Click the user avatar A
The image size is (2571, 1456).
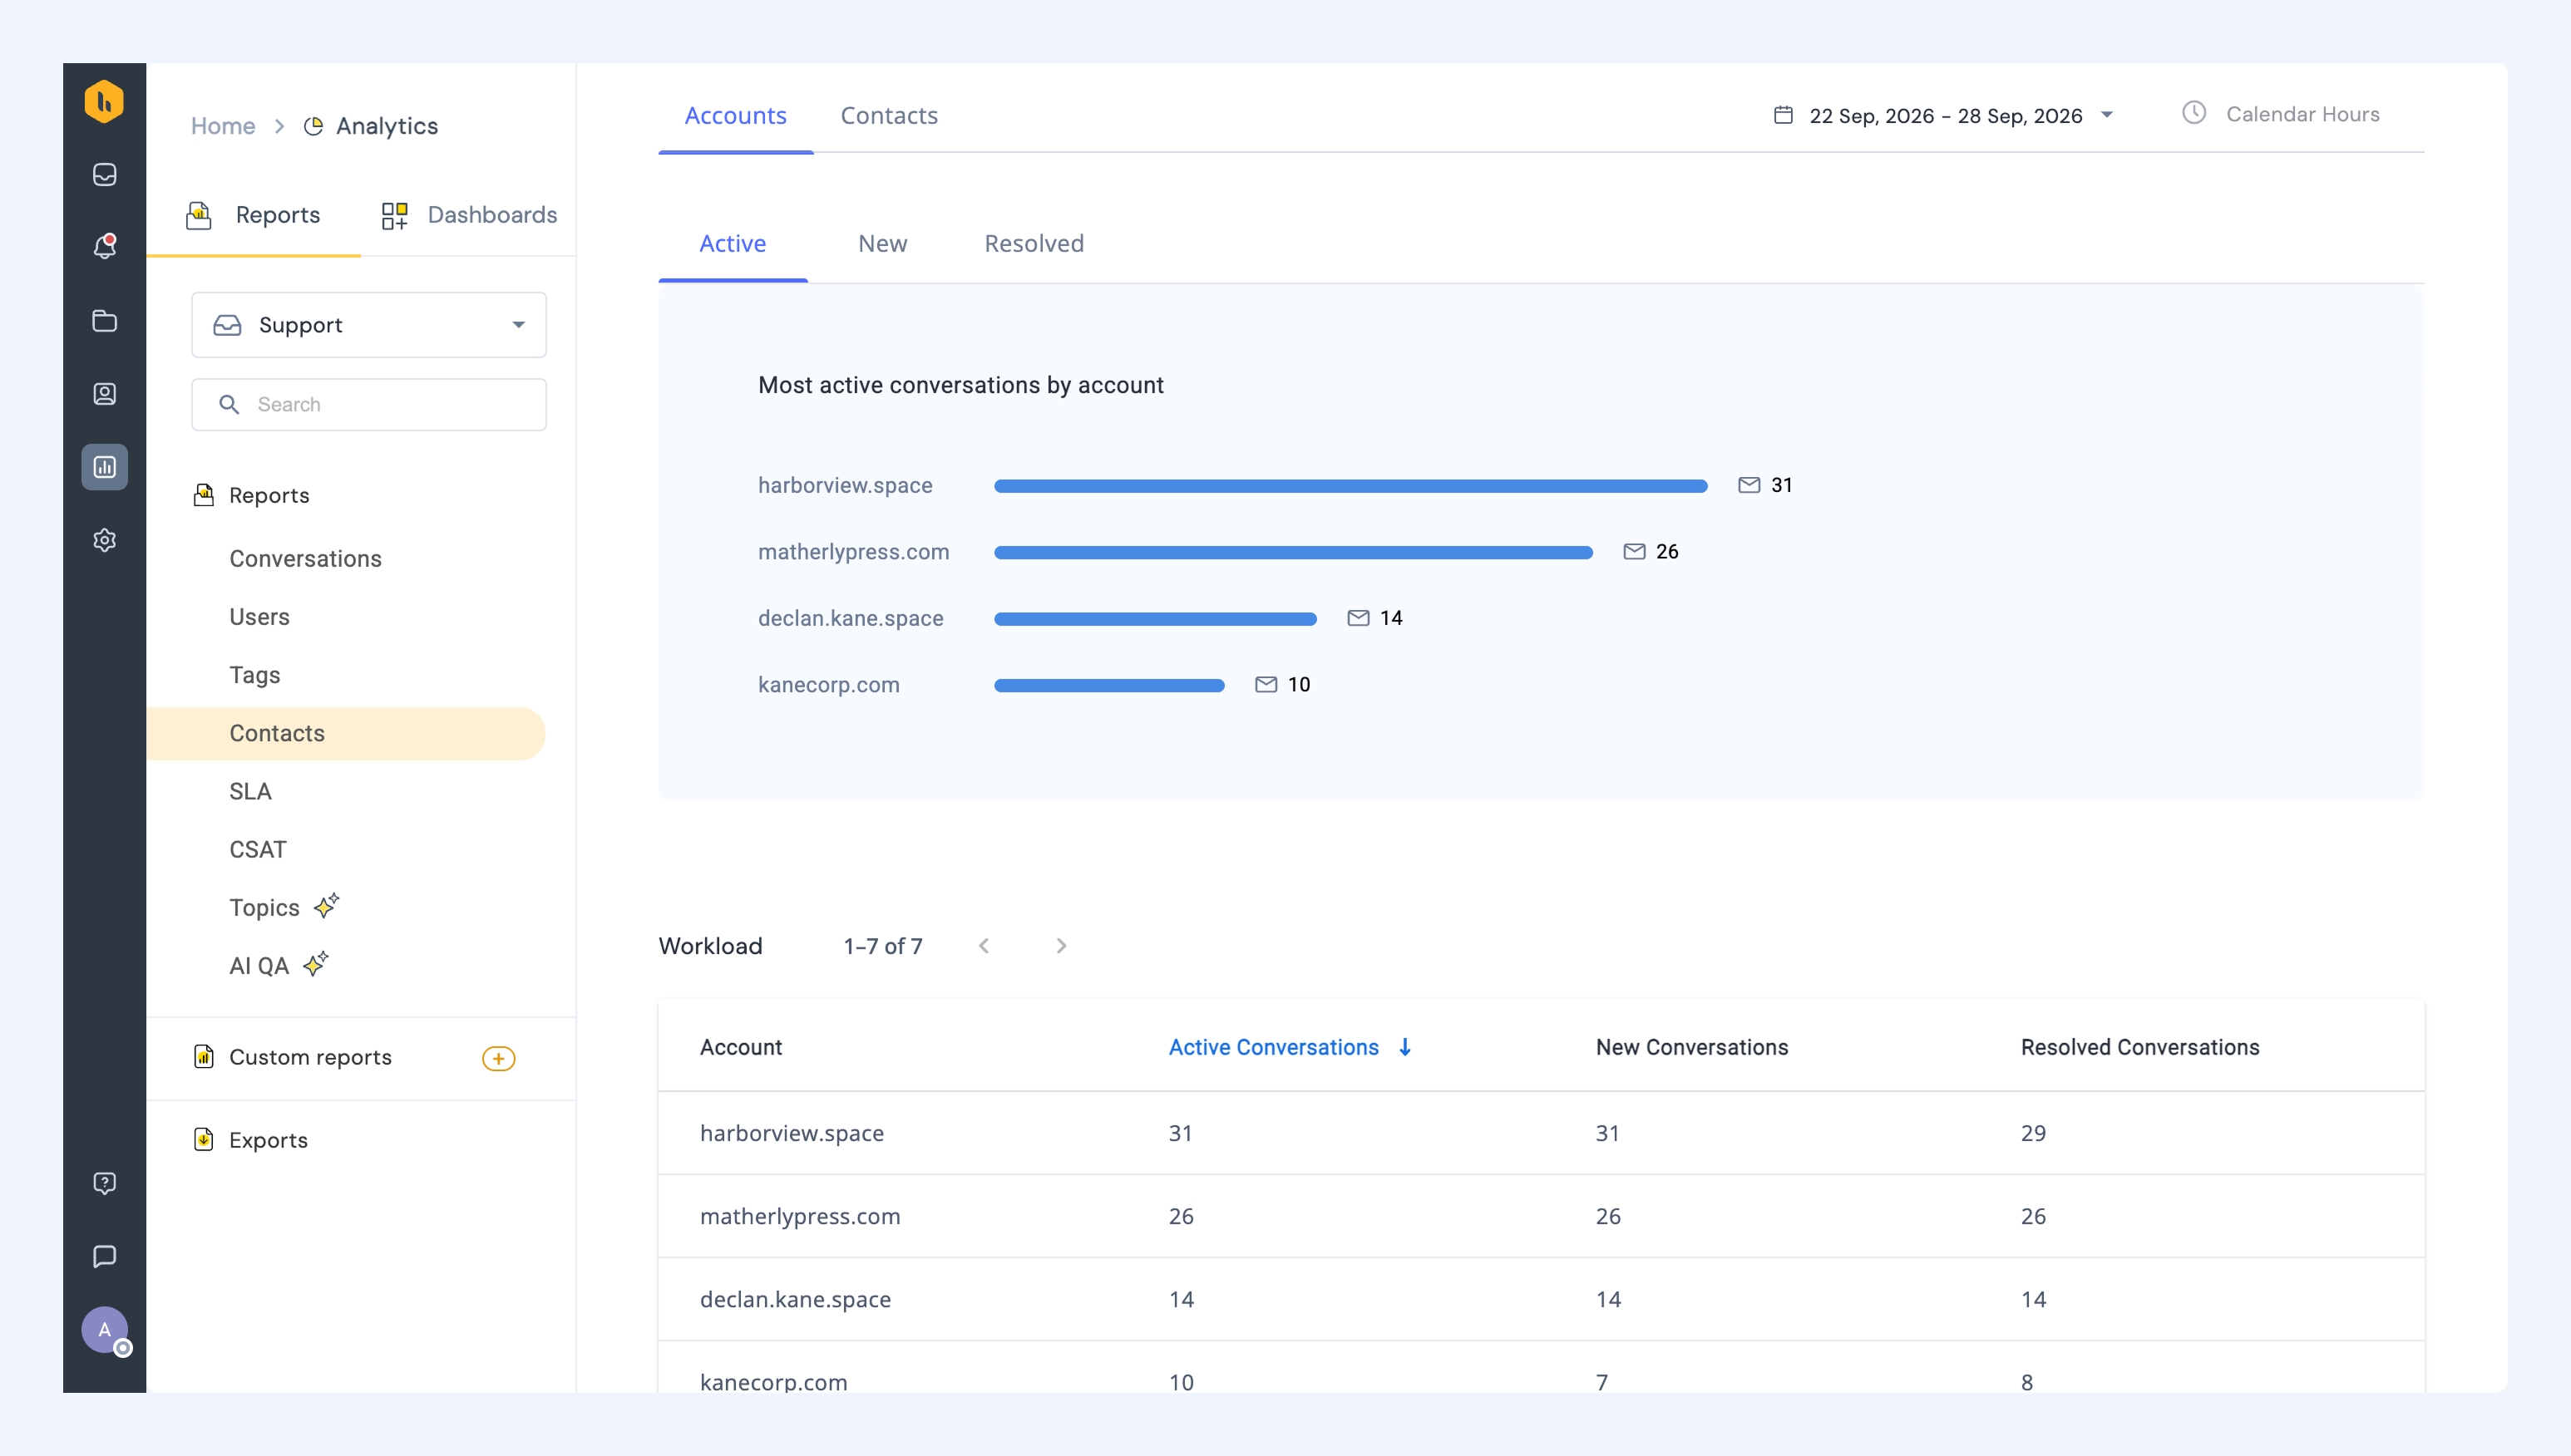coord(104,1330)
